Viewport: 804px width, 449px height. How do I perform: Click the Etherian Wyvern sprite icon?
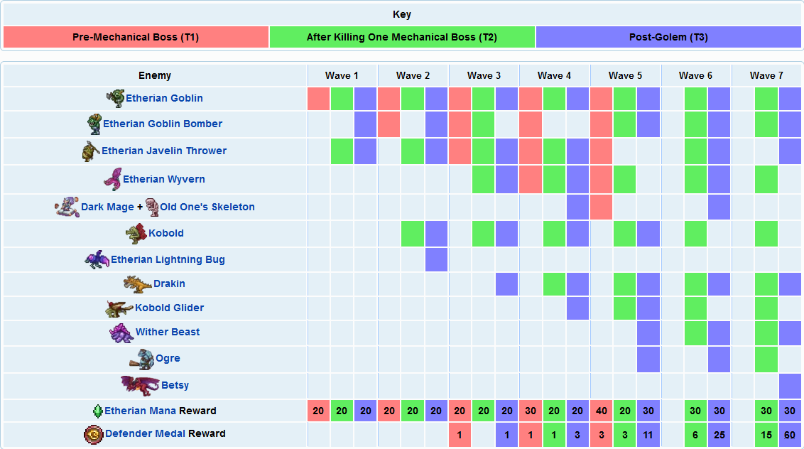[x=113, y=179]
